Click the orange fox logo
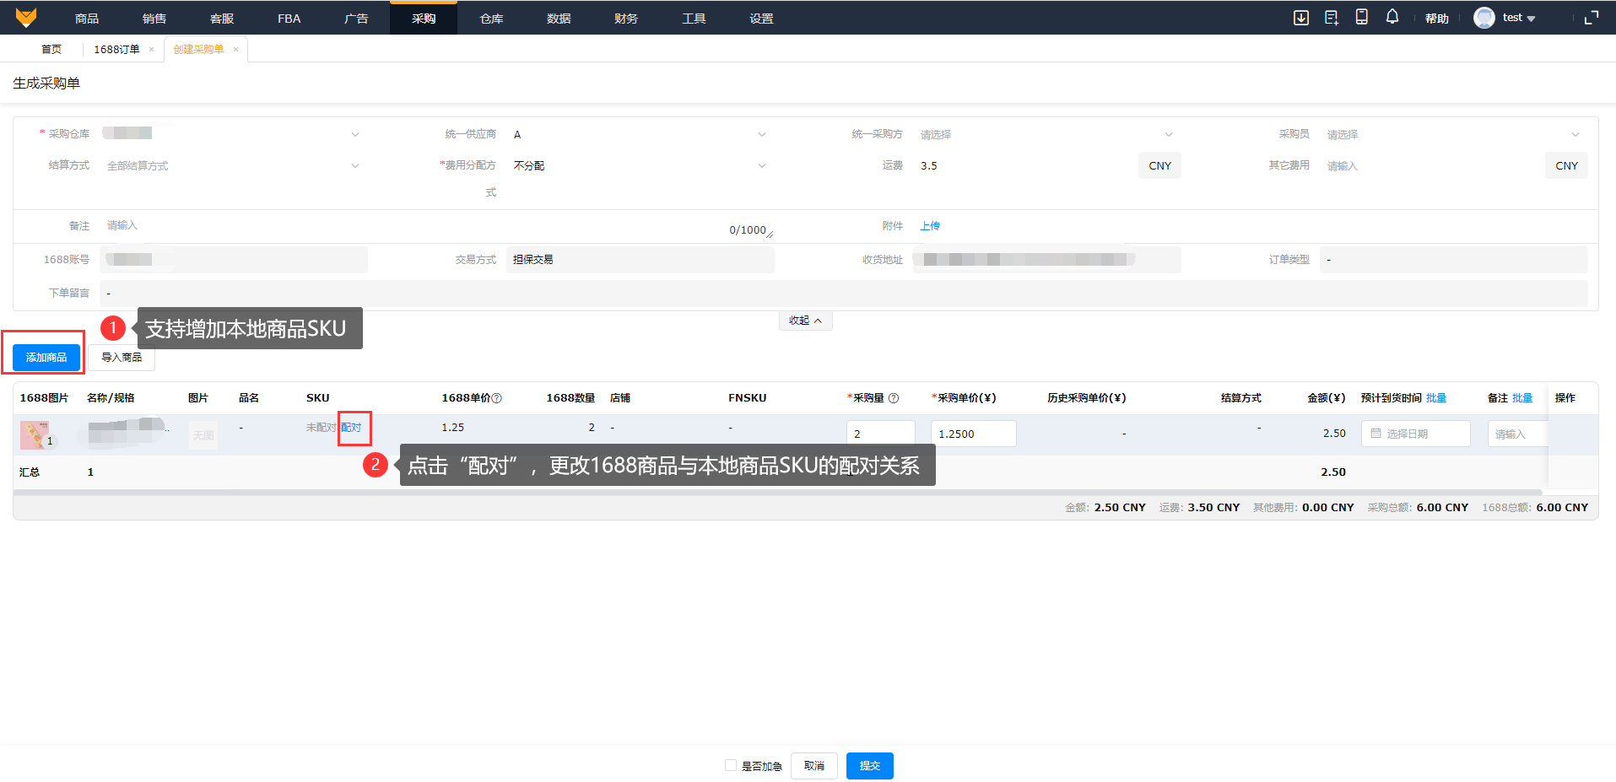Image resolution: width=1616 pixels, height=782 pixels. (26, 18)
